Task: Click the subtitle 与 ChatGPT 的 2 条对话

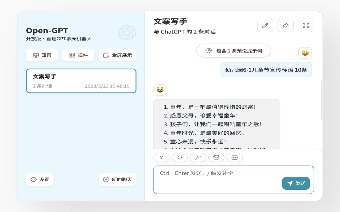Action: coord(185,32)
